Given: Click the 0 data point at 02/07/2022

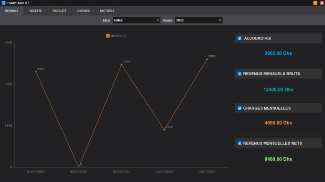Looking at the screenshot, I should [78, 167].
